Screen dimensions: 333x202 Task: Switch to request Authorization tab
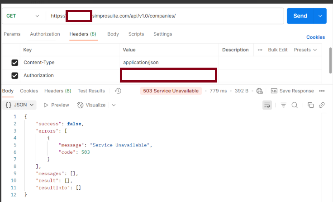click(x=45, y=34)
